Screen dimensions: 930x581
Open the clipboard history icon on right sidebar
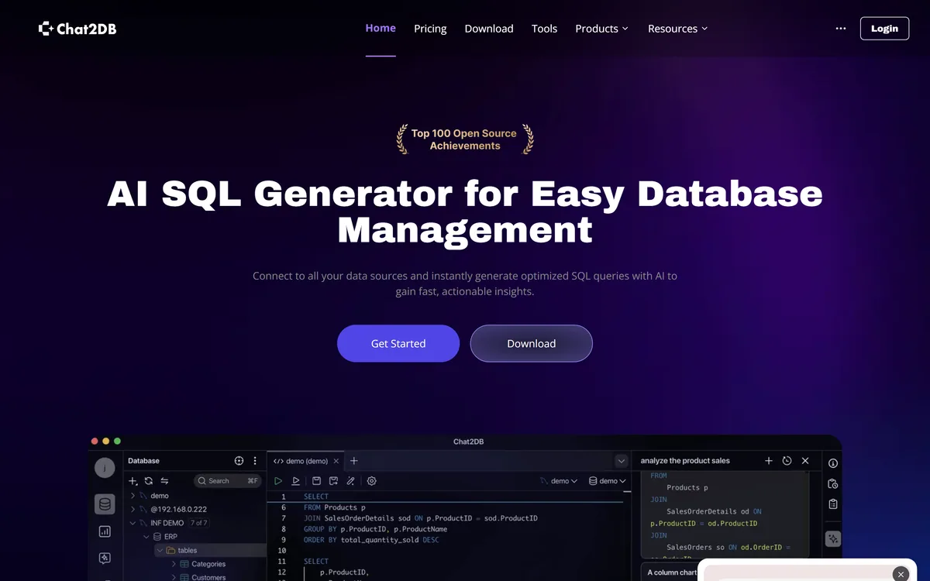point(833,483)
